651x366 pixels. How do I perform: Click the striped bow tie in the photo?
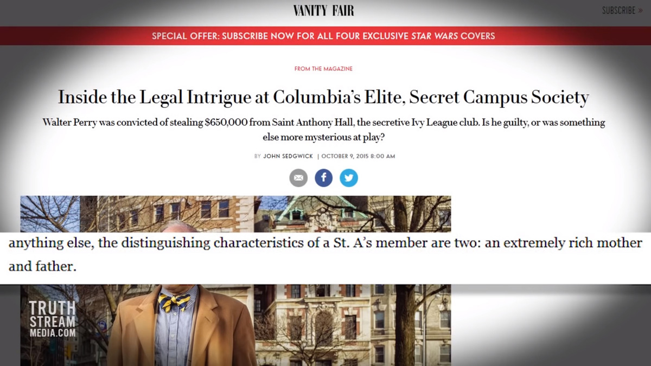[x=174, y=302]
